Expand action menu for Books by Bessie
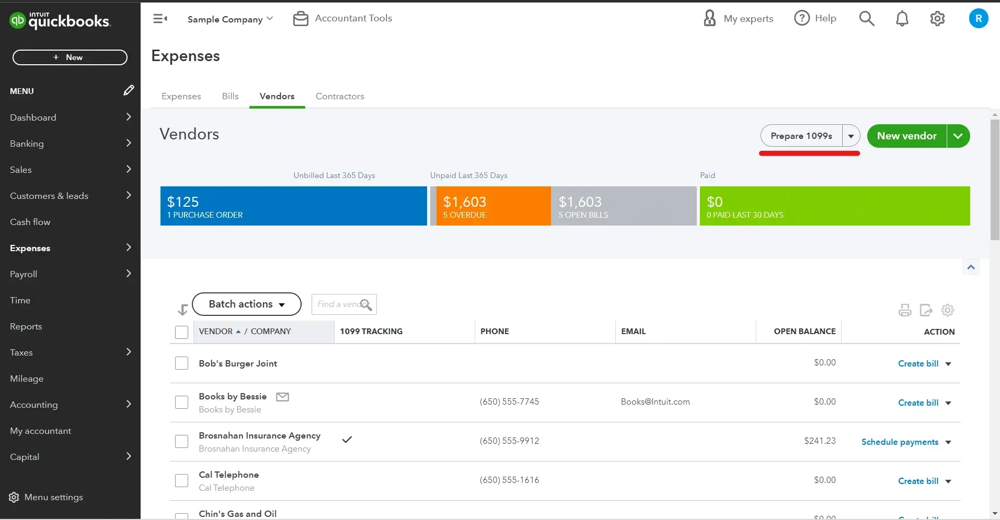Screen dimensions: 1000x520 click(948, 403)
